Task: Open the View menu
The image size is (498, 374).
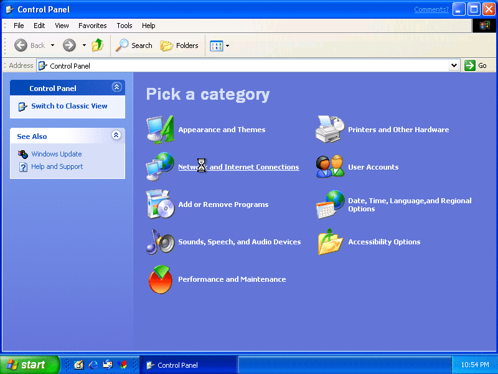Action: (x=62, y=26)
